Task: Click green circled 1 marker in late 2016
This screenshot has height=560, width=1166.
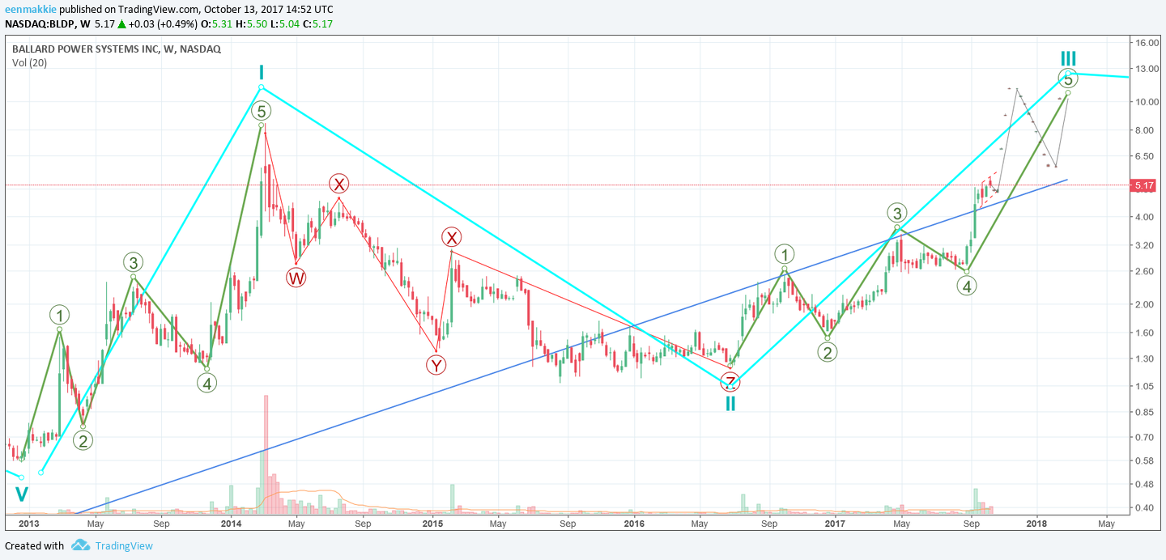Action: 784,254
